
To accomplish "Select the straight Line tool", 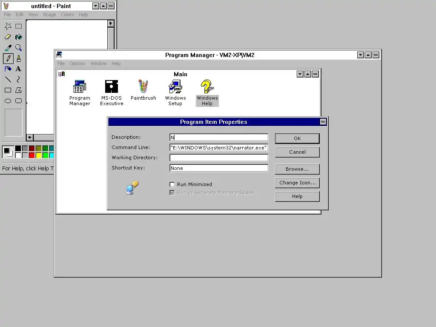I will (8, 80).
